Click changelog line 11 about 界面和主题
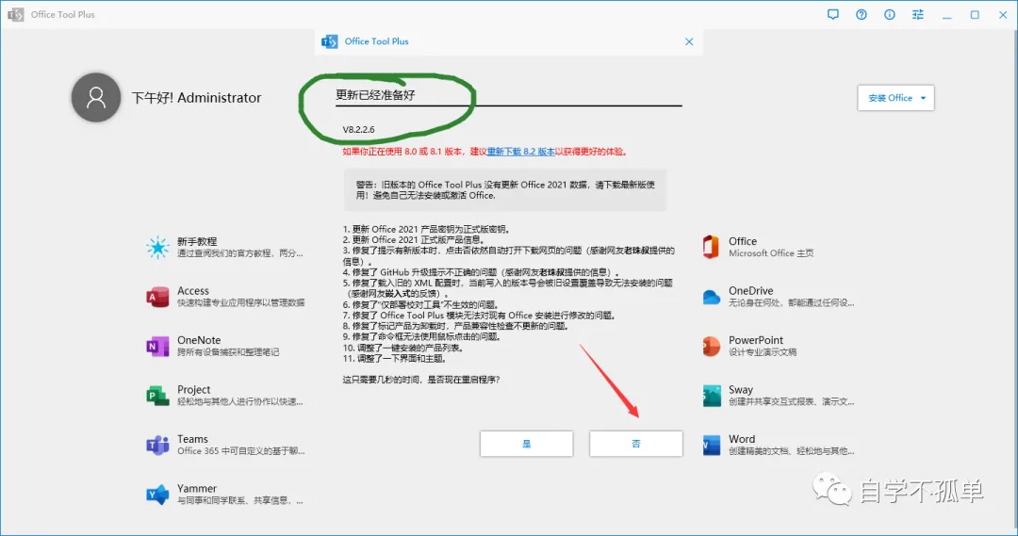Screen dimensions: 1018x536 (394, 358)
